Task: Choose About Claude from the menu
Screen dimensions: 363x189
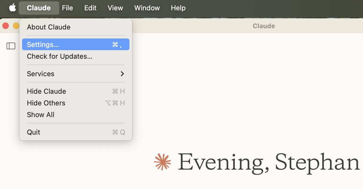Action: (49, 27)
